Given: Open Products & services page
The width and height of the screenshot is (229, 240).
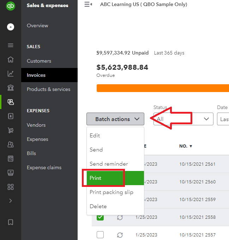Looking at the screenshot, I should coord(48,89).
